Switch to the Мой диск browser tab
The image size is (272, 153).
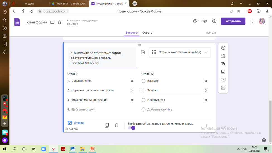click(x=69, y=4)
